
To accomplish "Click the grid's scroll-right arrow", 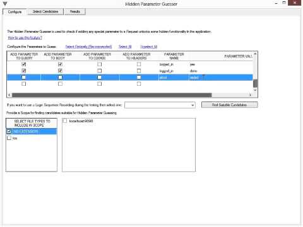I will (x=250, y=95).
